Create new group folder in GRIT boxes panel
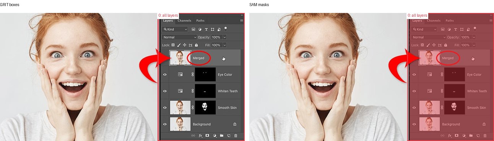Viewport: 494px width, 141px height. click(221, 135)
